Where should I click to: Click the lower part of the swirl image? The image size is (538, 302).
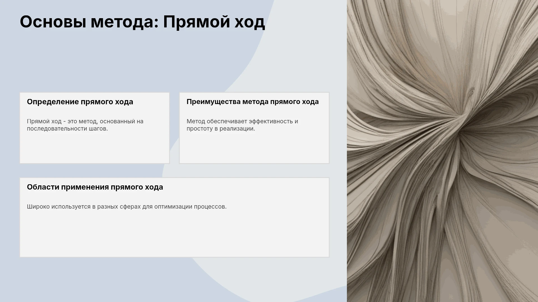[x=442, y=252]
